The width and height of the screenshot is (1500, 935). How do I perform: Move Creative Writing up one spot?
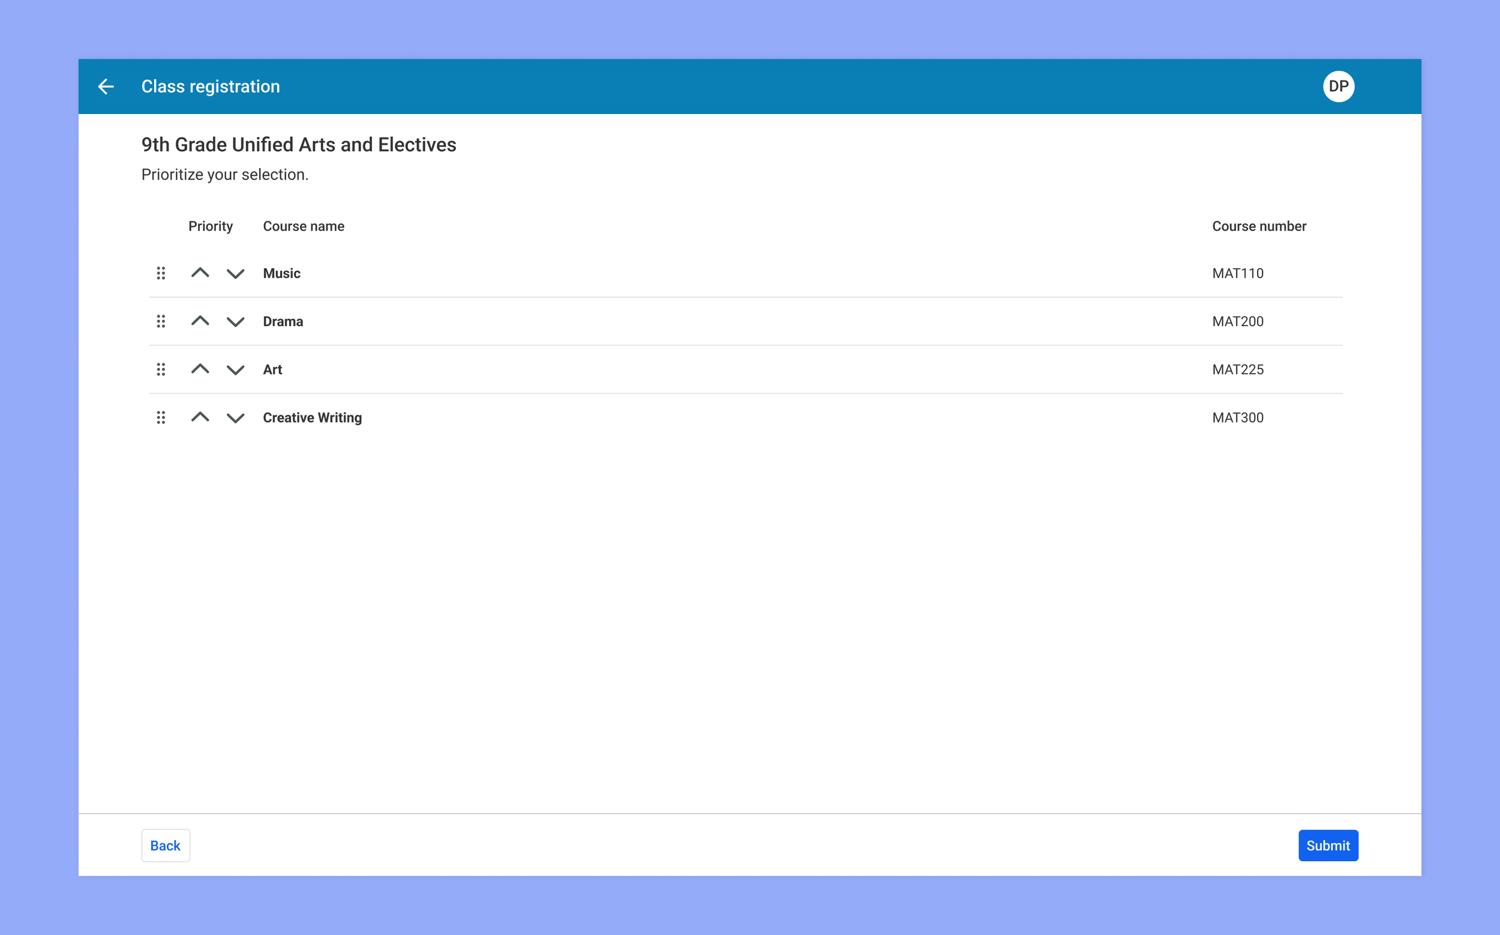tap(200, 418)
